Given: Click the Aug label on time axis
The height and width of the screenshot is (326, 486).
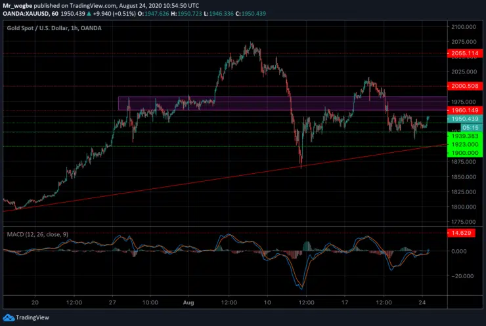Looking at the screenshot, I should pos(189,302).
